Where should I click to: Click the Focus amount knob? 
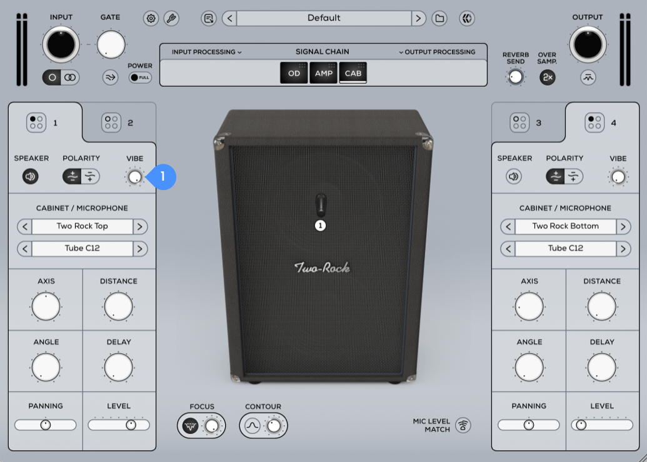212,426
